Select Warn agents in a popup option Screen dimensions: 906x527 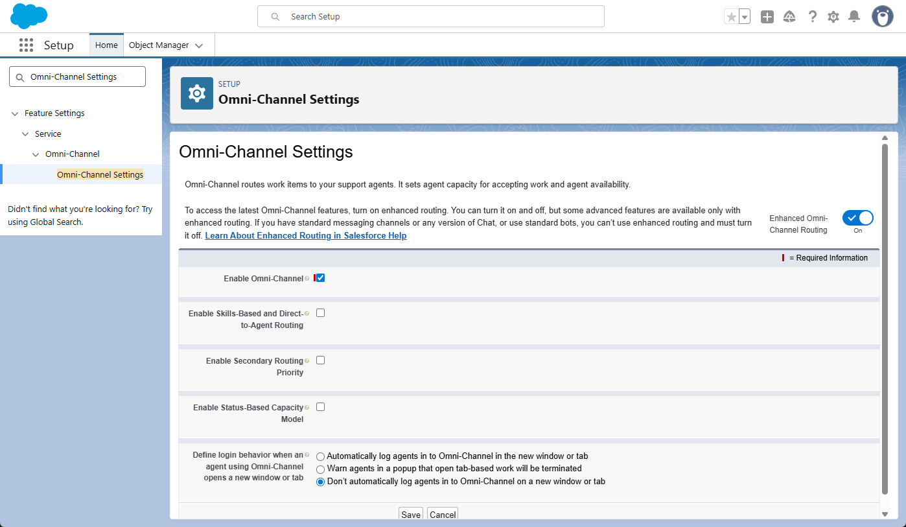point(320,469)
